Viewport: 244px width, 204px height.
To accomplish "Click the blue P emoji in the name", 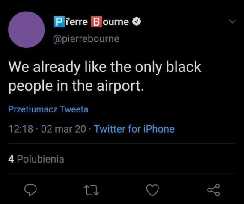I will point(59,22).
